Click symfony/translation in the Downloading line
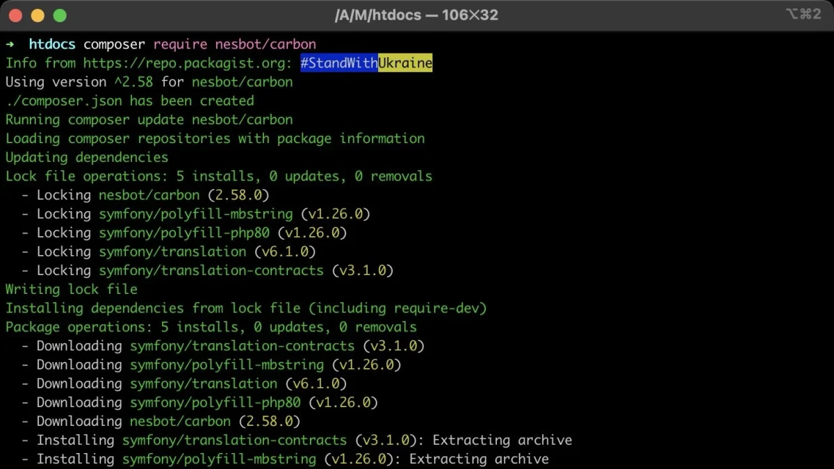The width and height of the screenshot is (834, 469). 204,384
